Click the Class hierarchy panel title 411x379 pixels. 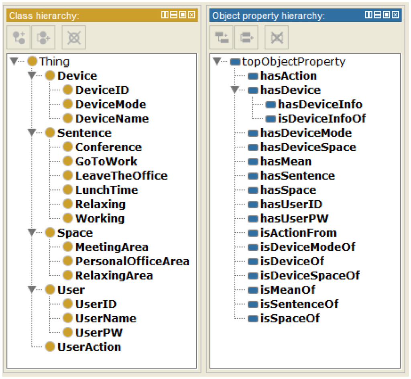44,16
